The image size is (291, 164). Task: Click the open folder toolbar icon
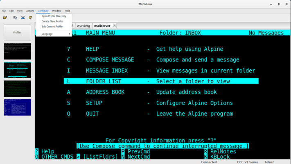pos(5,18)
